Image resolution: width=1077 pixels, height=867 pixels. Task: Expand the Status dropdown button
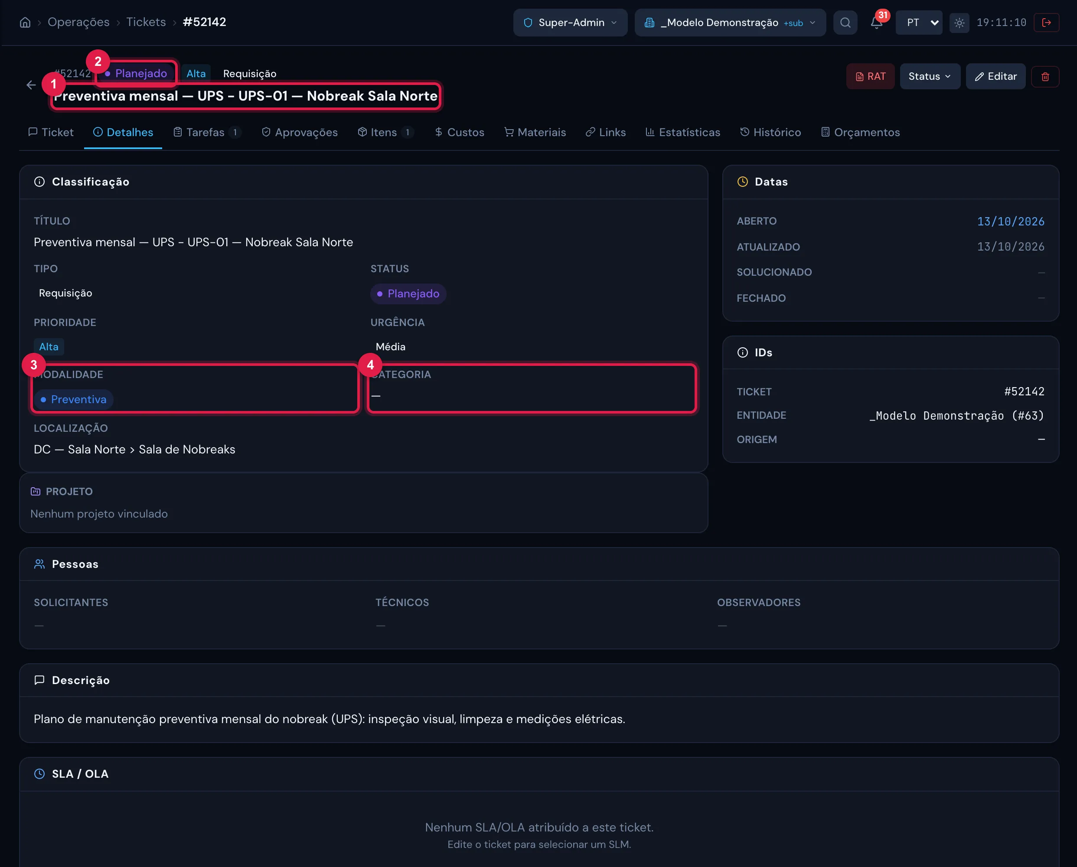coord(930,76)
